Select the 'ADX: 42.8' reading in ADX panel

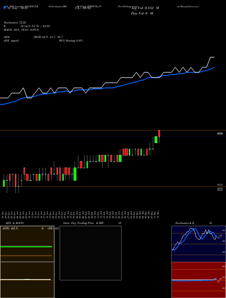pyautogui.click(x=9, y=228)
